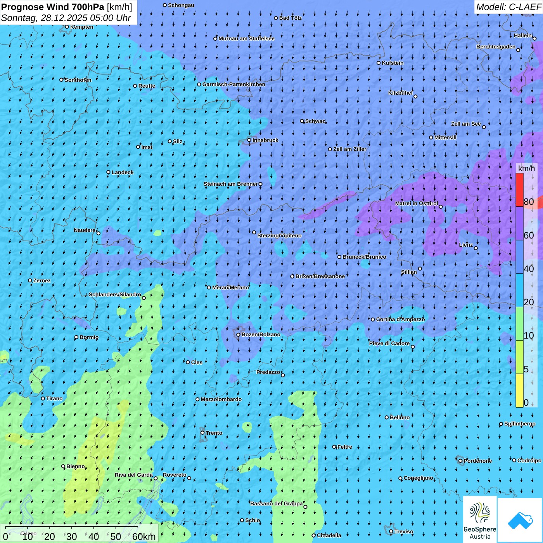Screen dimensions: 543x543
Task: Click the Cortina d'Ampezzo label
Action: coord(400,319)
